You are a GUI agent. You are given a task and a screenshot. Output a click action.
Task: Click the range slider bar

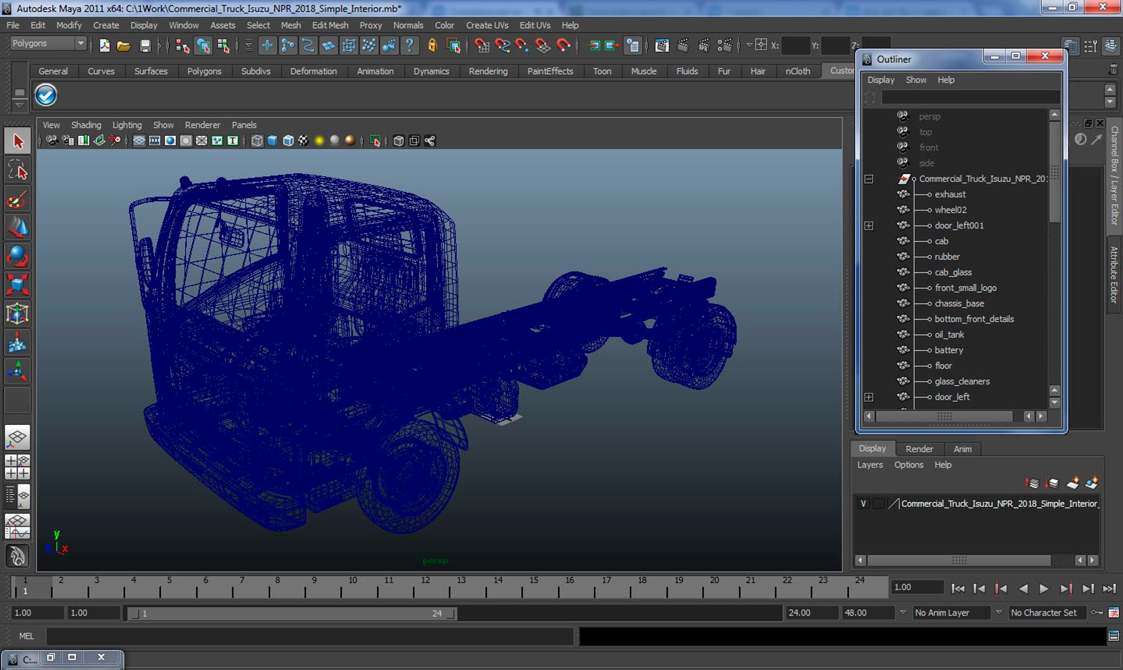point(292,614)
